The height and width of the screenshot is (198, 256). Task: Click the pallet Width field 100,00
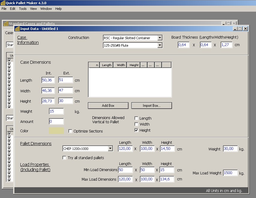[147, 149]
